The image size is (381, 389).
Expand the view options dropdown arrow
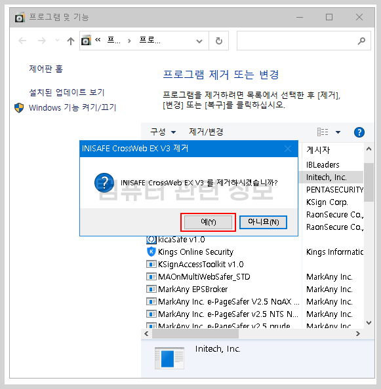pyautogui.click(x=338, y=132)
